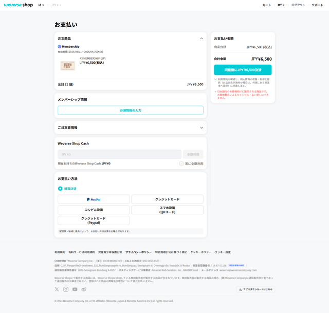Open the プライバシーポリシー footer link
The height and width of the screenshot is (313, 329).
[x=138, y=252]
